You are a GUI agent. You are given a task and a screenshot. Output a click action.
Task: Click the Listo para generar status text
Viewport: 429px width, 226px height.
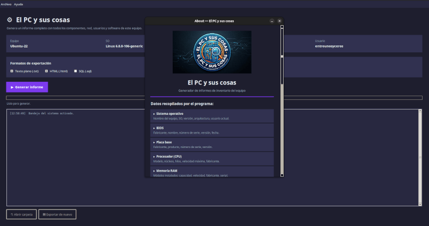coord(19,104)
